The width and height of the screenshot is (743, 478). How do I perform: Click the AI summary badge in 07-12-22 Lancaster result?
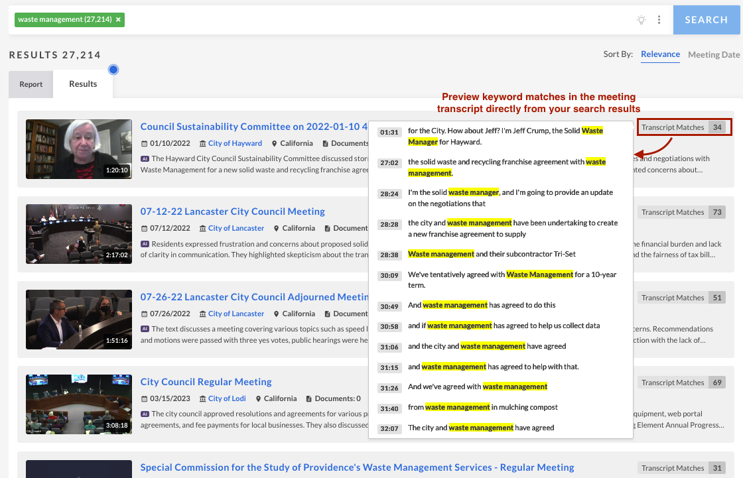point(145,244)
